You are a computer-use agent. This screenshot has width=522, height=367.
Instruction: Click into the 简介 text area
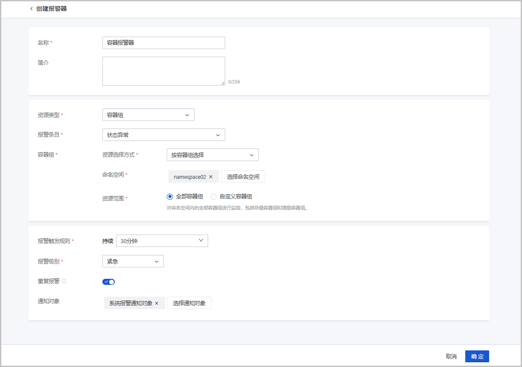164,71
